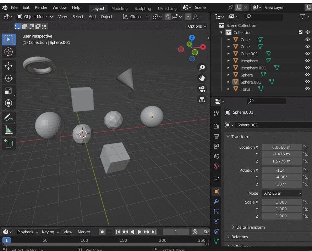Uncheck the Collection checkbox
This screenshot has height=251, width=312.
tap(300, 32)
